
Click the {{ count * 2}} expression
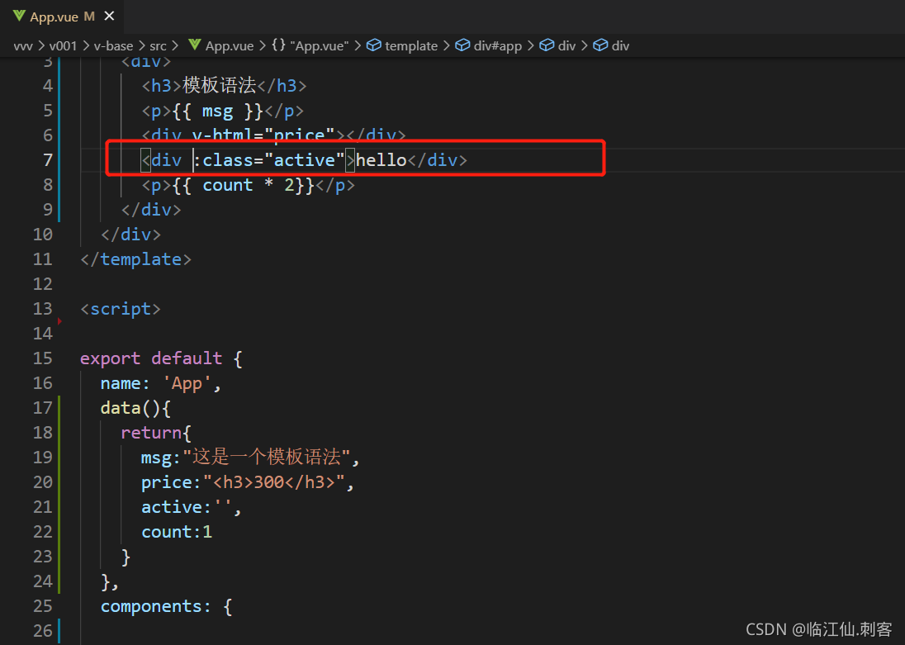(243, 185)
